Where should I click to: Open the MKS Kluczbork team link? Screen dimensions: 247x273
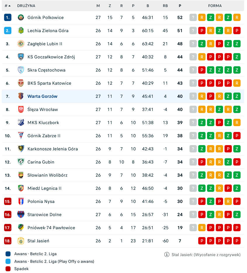pyautogui.click(x=43, y=123)
